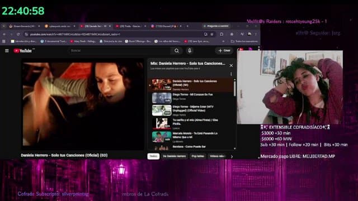
Task: Click the YouTube logo
Action: pyautogui.click(x=22, y=51)
